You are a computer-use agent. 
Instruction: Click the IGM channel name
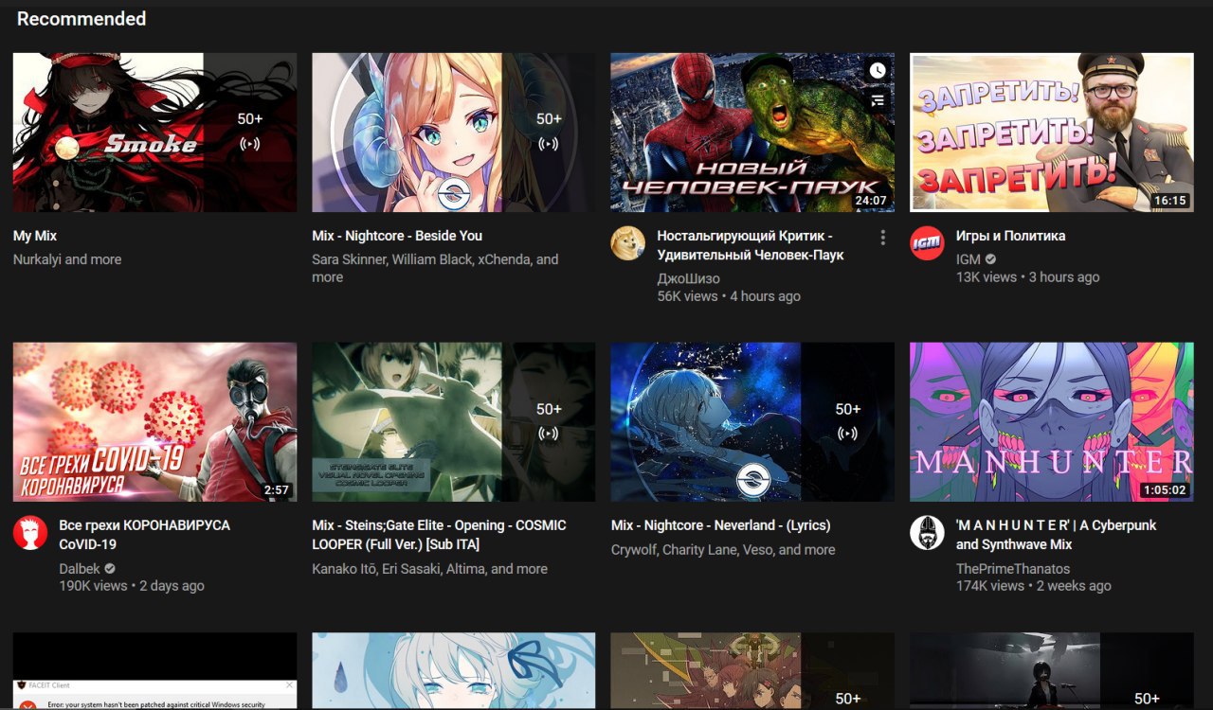[x=969, y=259]
